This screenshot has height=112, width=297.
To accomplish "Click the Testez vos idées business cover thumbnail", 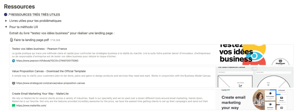I will pyautogui.click(x=254, y=55).
